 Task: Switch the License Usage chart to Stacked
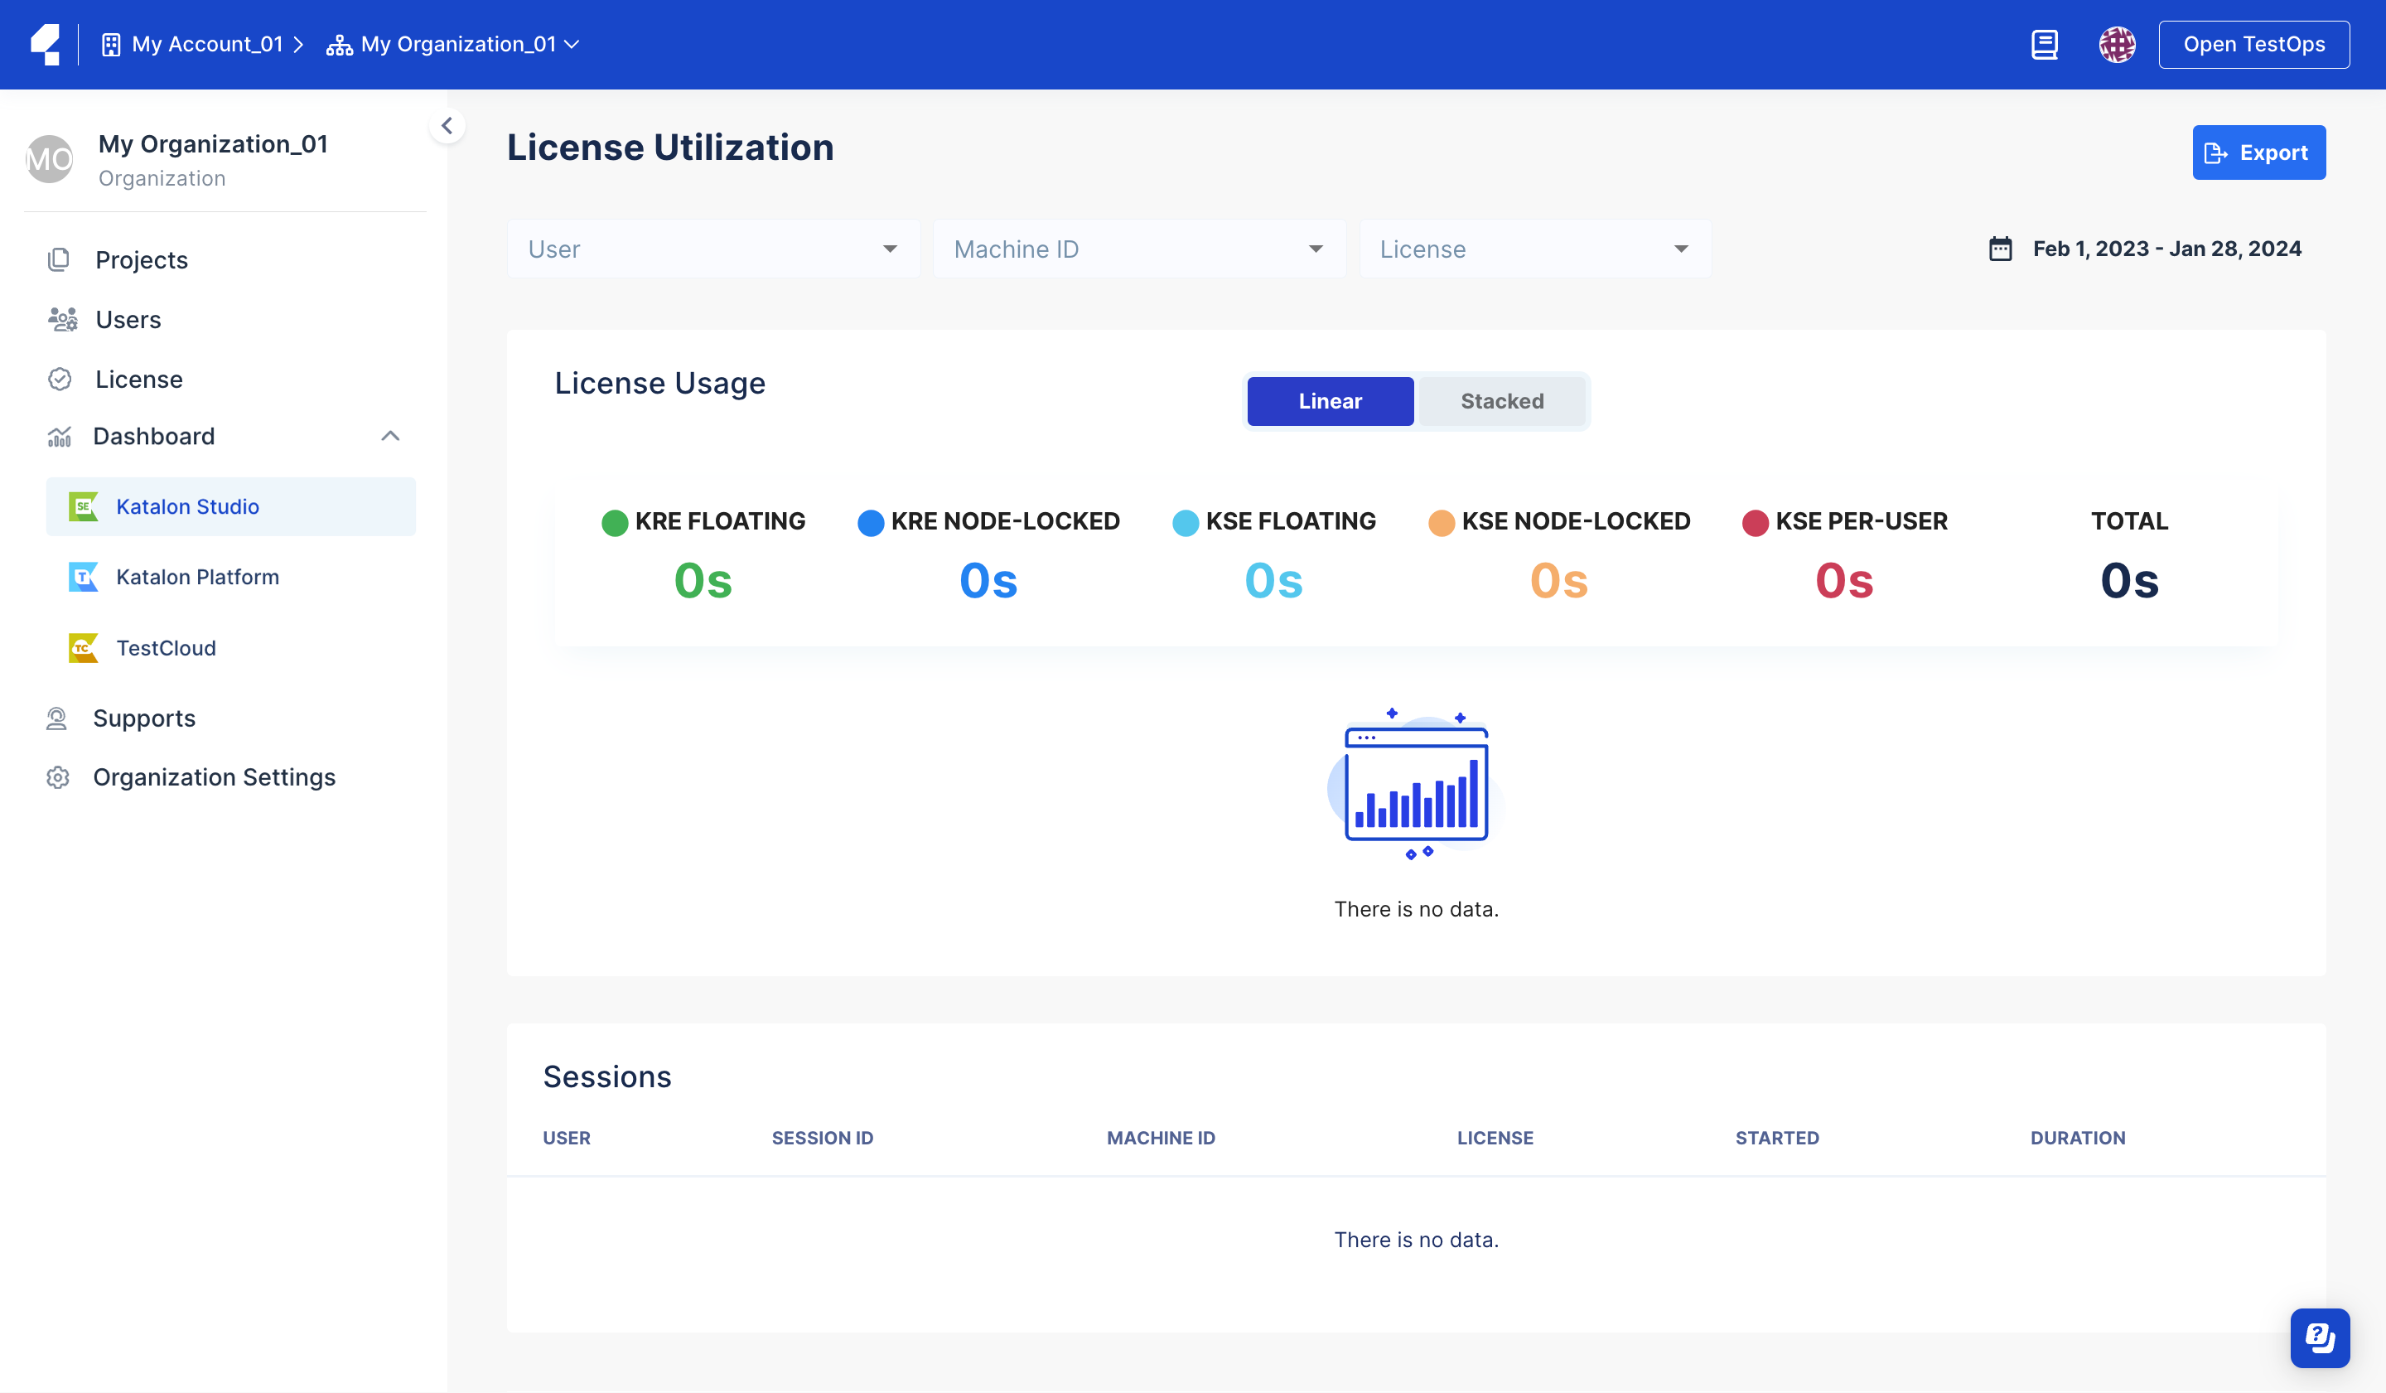(1500, 400)
